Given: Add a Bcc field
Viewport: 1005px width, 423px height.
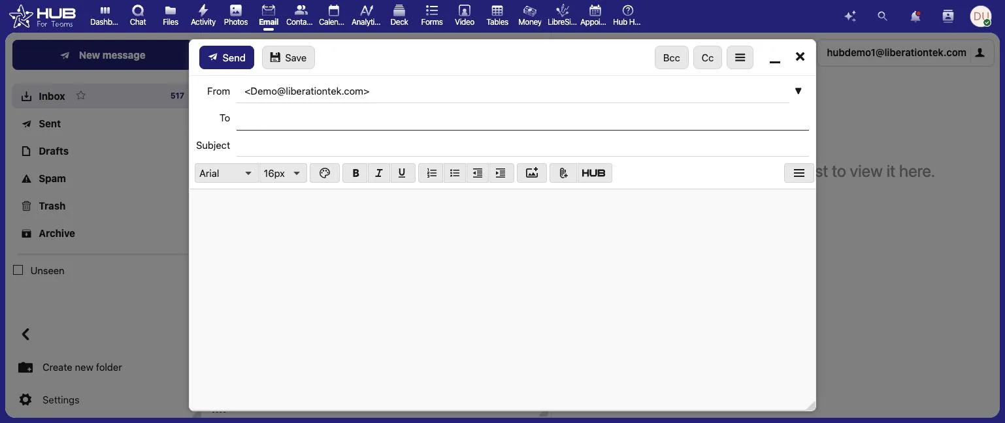Looking at the screenshot, I should coord(671,57).
